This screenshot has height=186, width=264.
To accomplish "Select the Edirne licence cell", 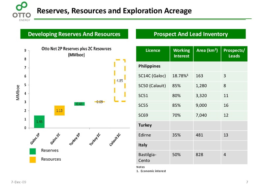I will tap(153, 135).
